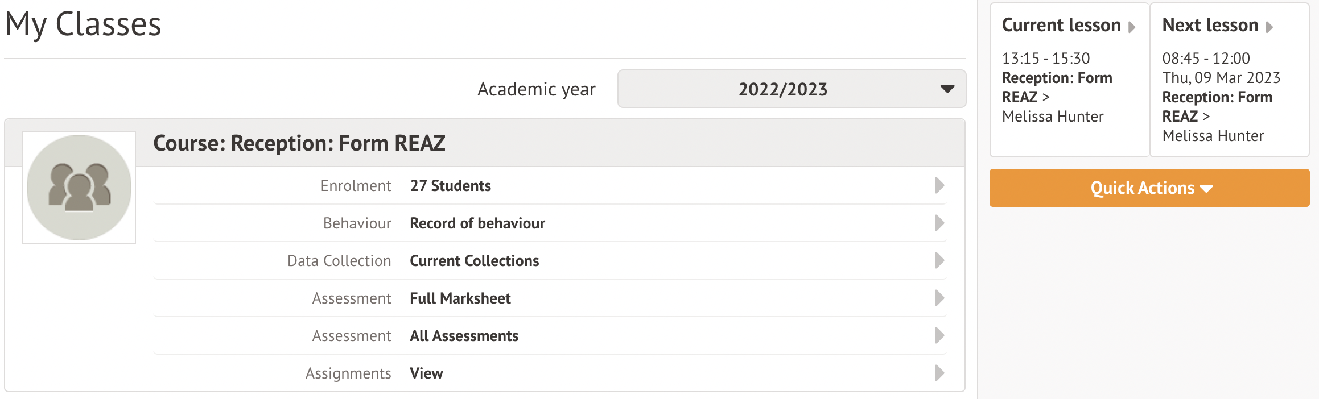View All Assessments
Viewport: 1319px width, 399px height.
tap(464, 336)
